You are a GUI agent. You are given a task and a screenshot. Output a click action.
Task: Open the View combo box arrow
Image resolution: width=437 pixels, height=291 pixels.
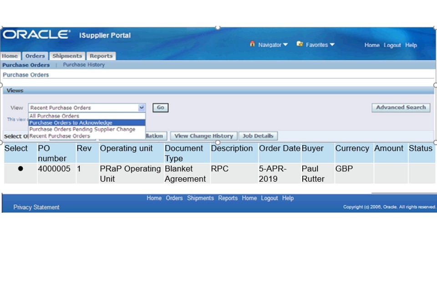[142, 108]
